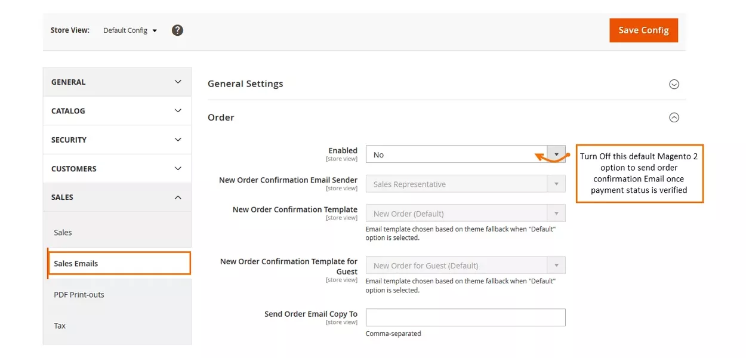Click the help question mark icon
The height and width of the screenshot is (358, 746).
(x=177, y=30)
